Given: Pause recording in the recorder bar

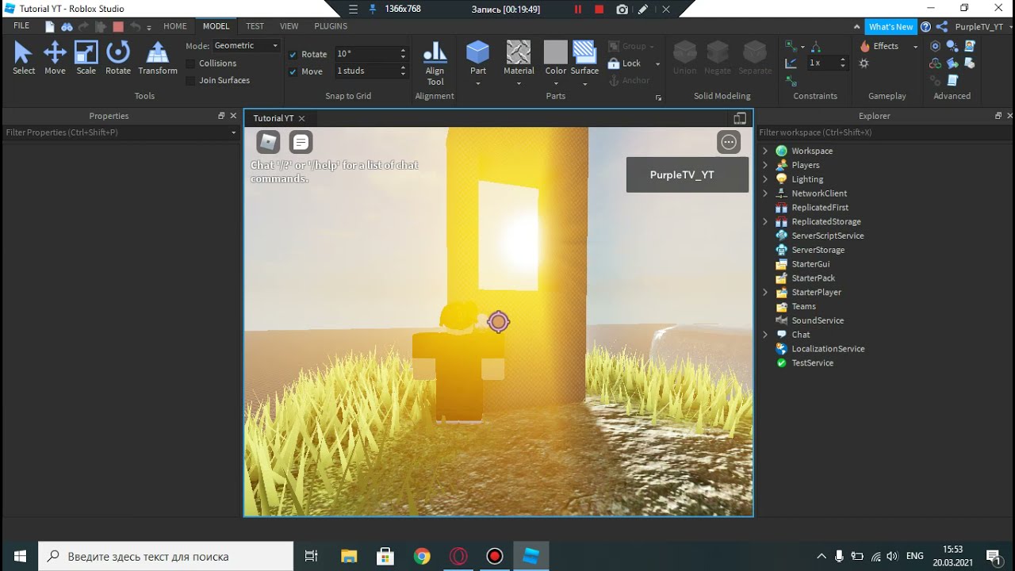Looking at the screenshot, I should pos(578,10).
